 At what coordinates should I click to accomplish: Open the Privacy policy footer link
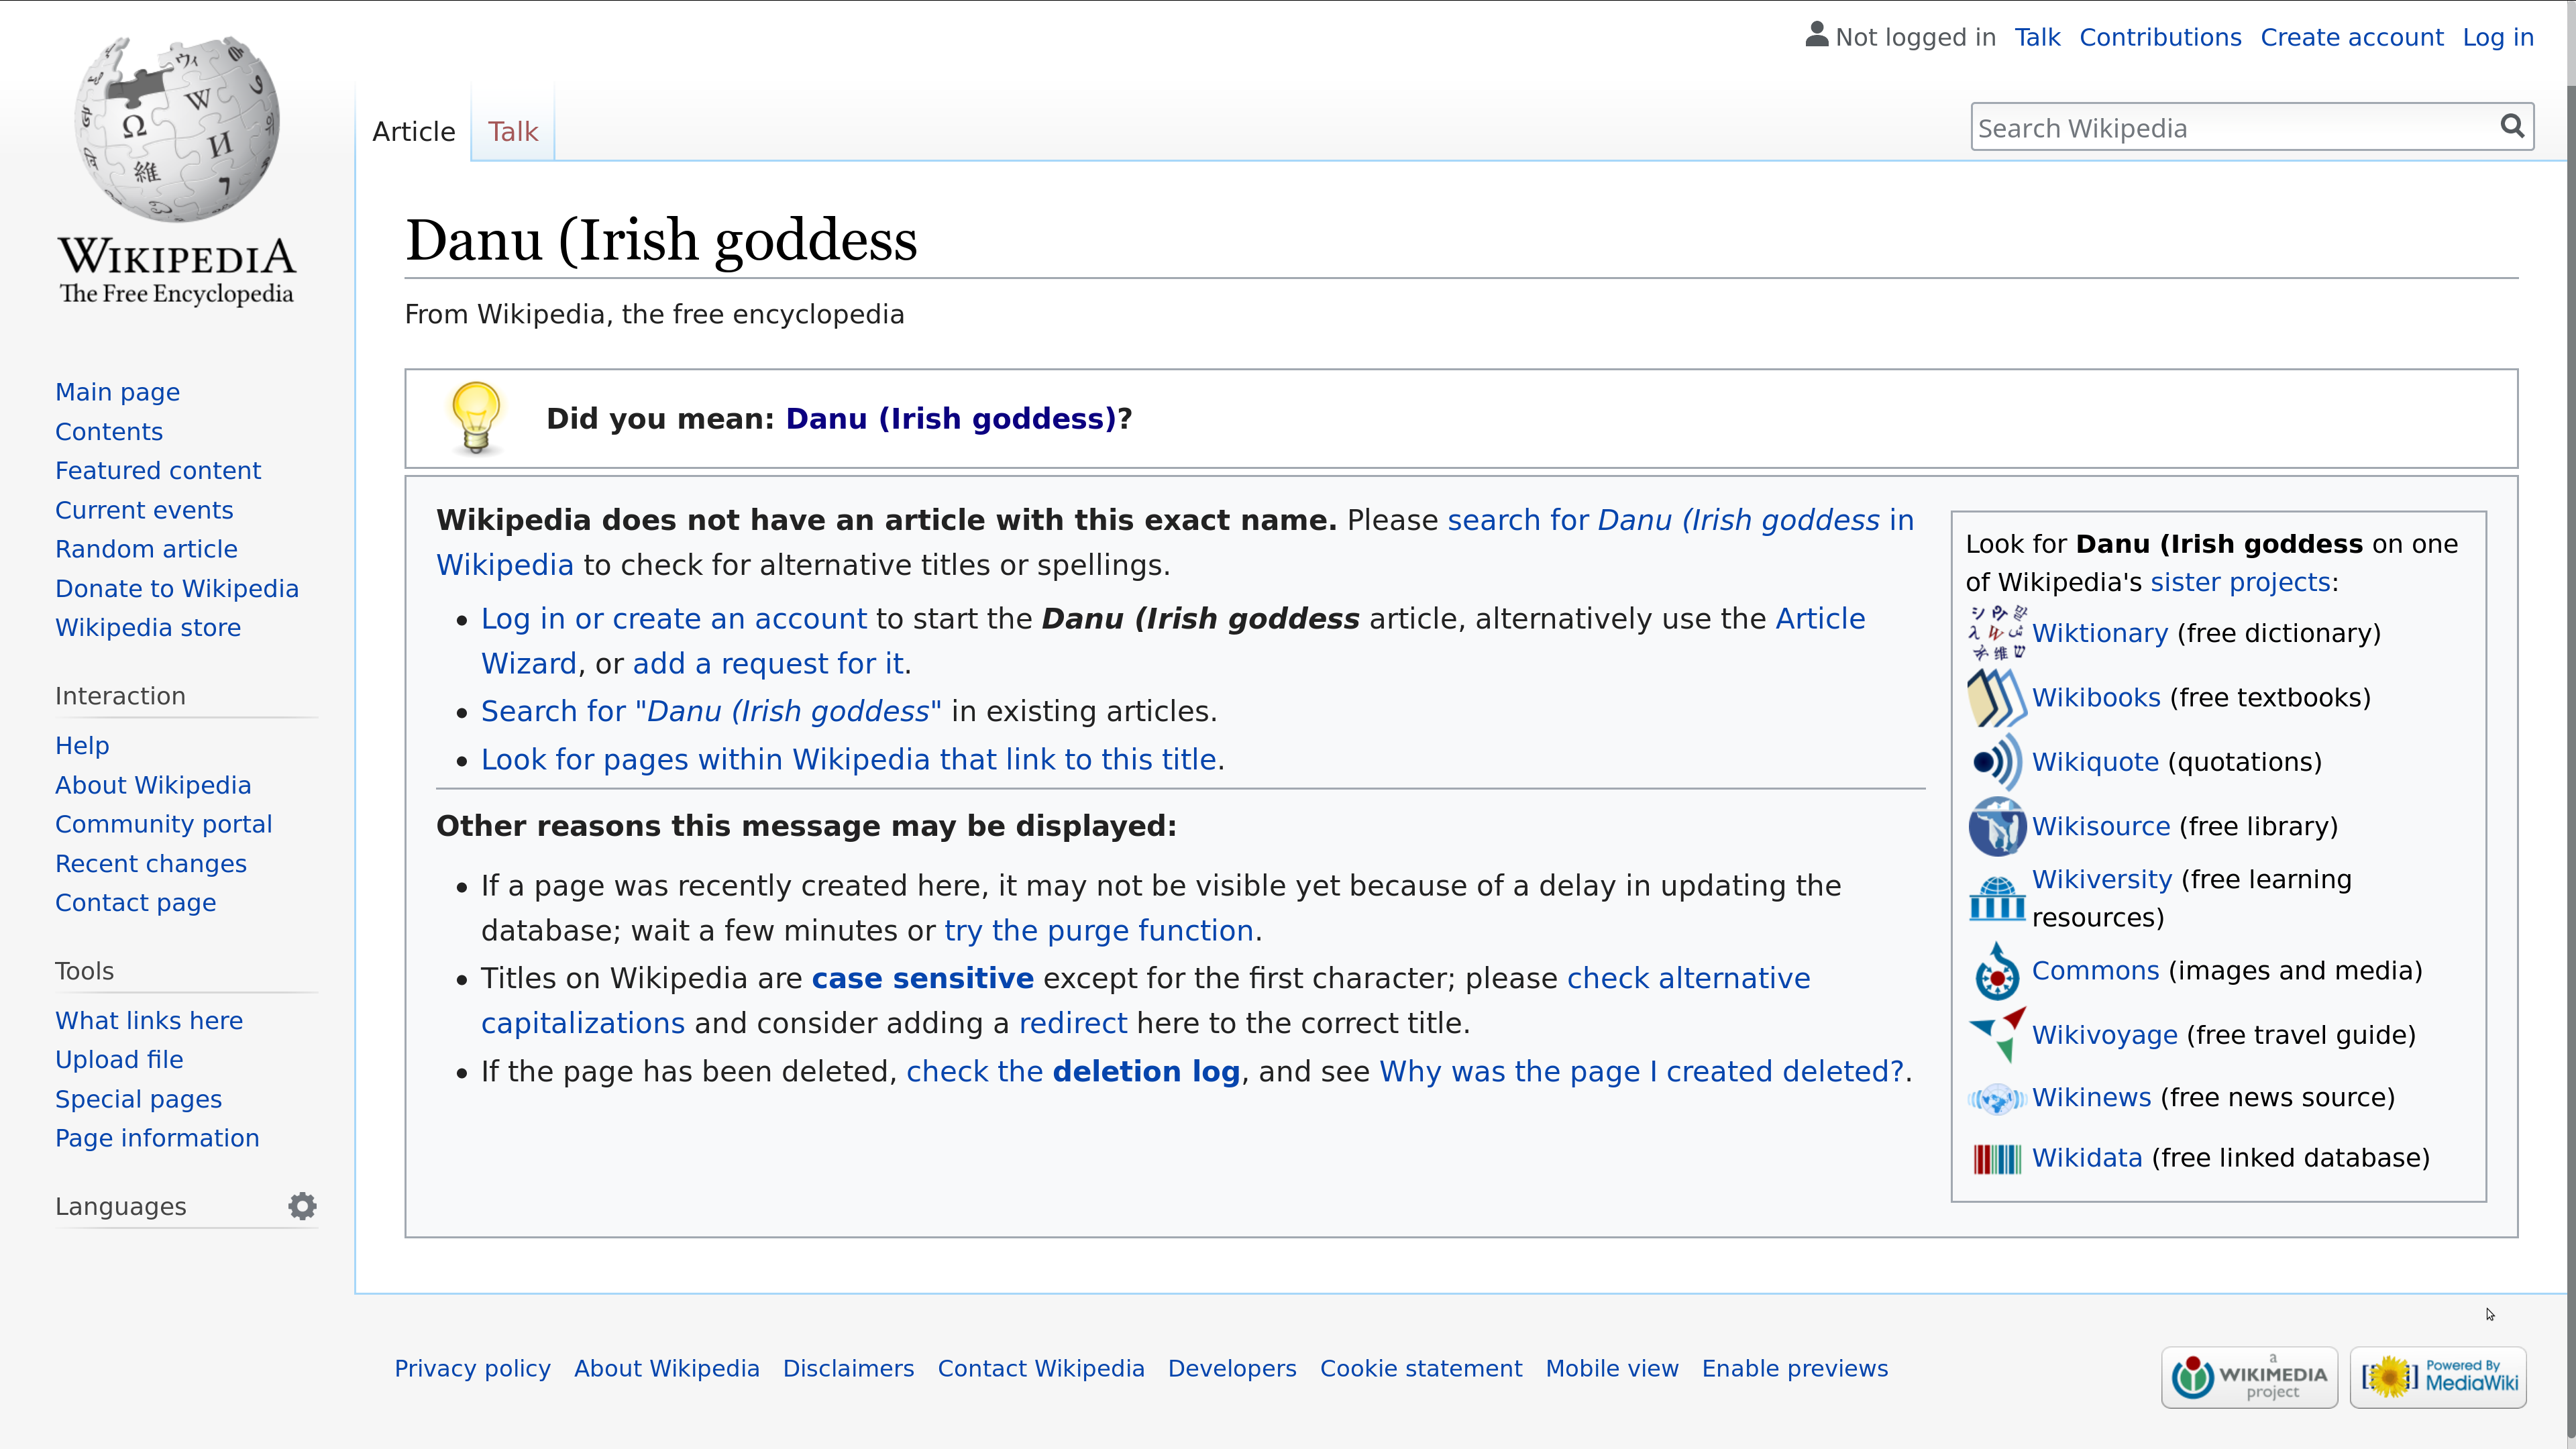(x=472, y=1368)
